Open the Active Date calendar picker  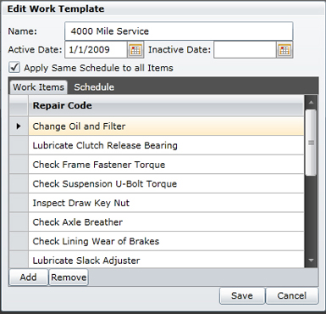135,50
